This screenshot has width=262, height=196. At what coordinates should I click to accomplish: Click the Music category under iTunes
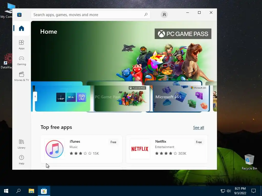click(73, 147)
